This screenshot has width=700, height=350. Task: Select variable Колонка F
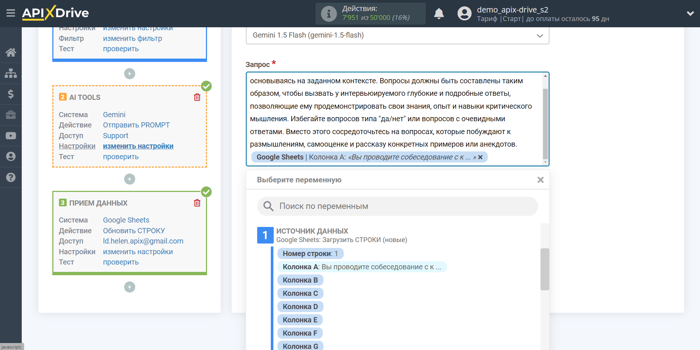(300, 333)
